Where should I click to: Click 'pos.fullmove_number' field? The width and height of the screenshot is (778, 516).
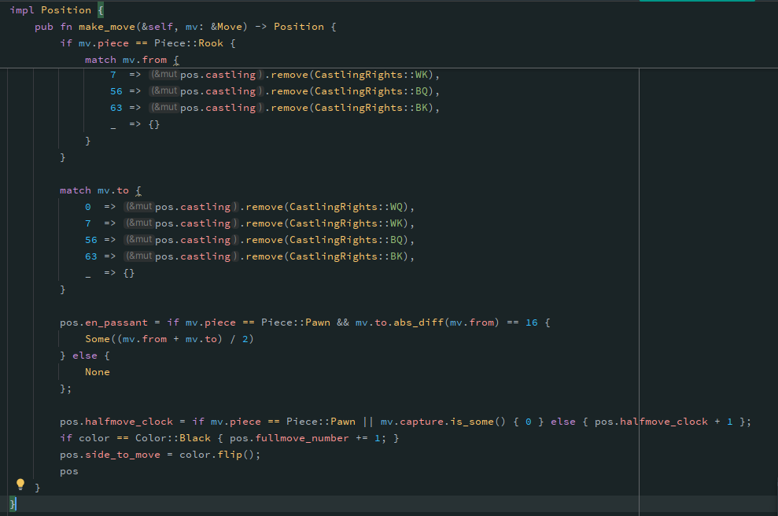[x=289, y=438]
